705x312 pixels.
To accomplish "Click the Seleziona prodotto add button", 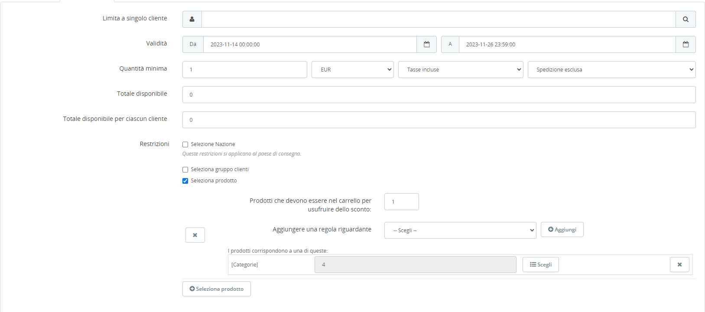I will (216, 289).
